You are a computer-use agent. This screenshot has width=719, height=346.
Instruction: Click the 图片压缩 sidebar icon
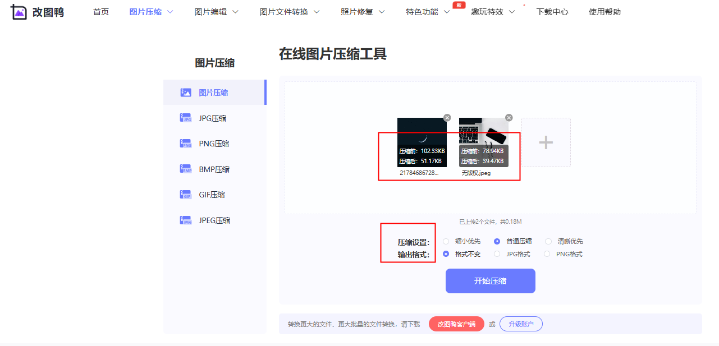186,93
